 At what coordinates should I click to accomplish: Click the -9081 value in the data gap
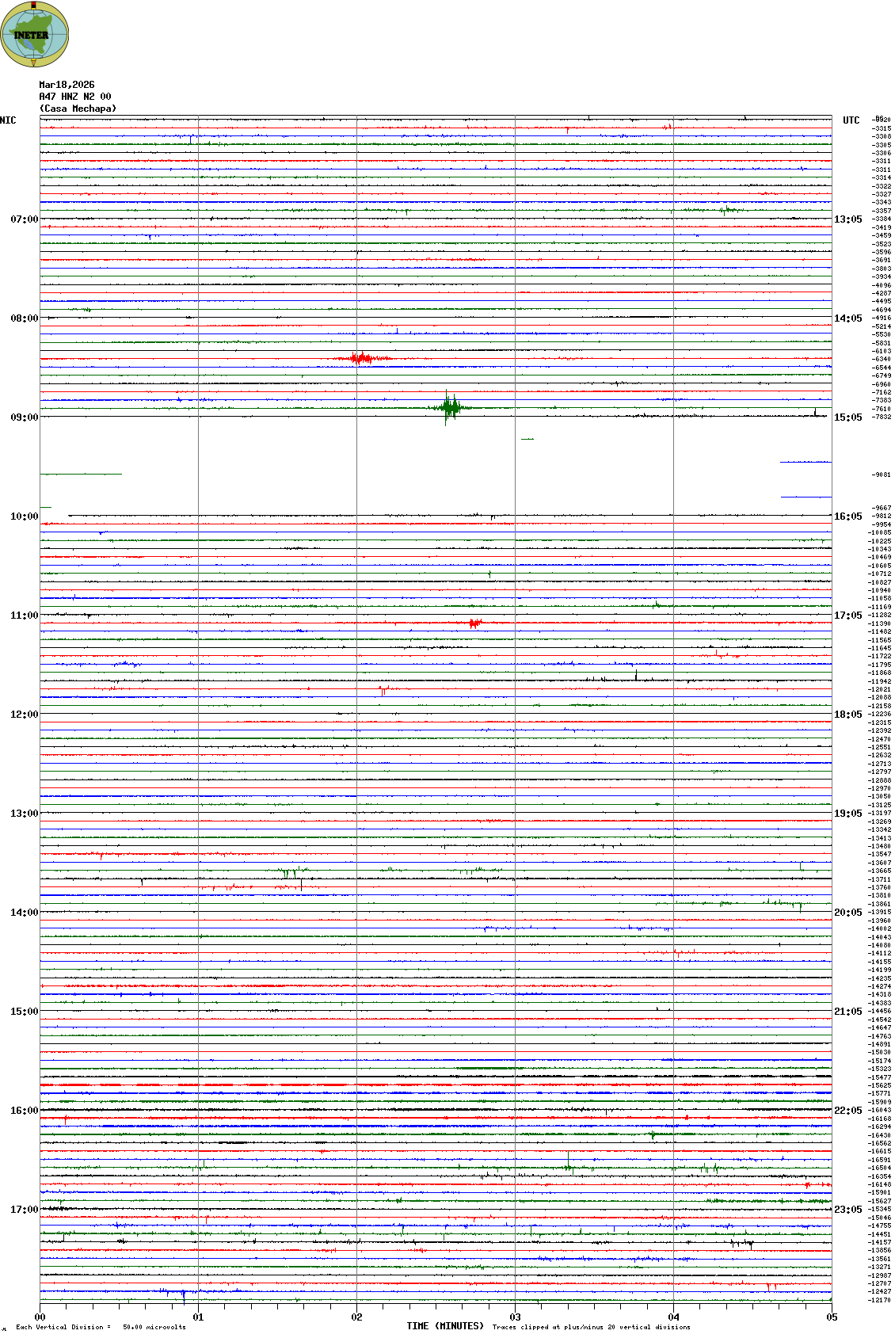coord(882,475)
